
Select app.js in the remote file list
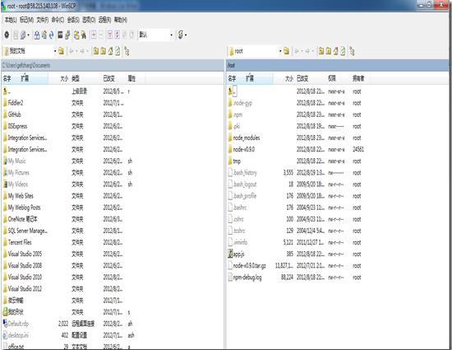click(x=238, y=254)
